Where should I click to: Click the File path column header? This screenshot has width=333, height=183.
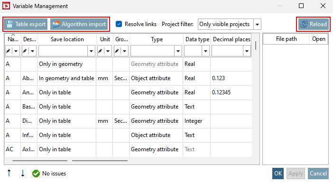[287, 39]
